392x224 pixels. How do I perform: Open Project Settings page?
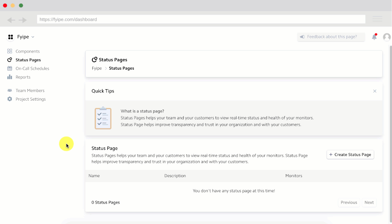[31, 99]
